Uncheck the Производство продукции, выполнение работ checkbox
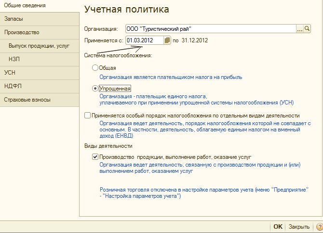Viewport: 323px width, 233px height. (x=95, y=157)
